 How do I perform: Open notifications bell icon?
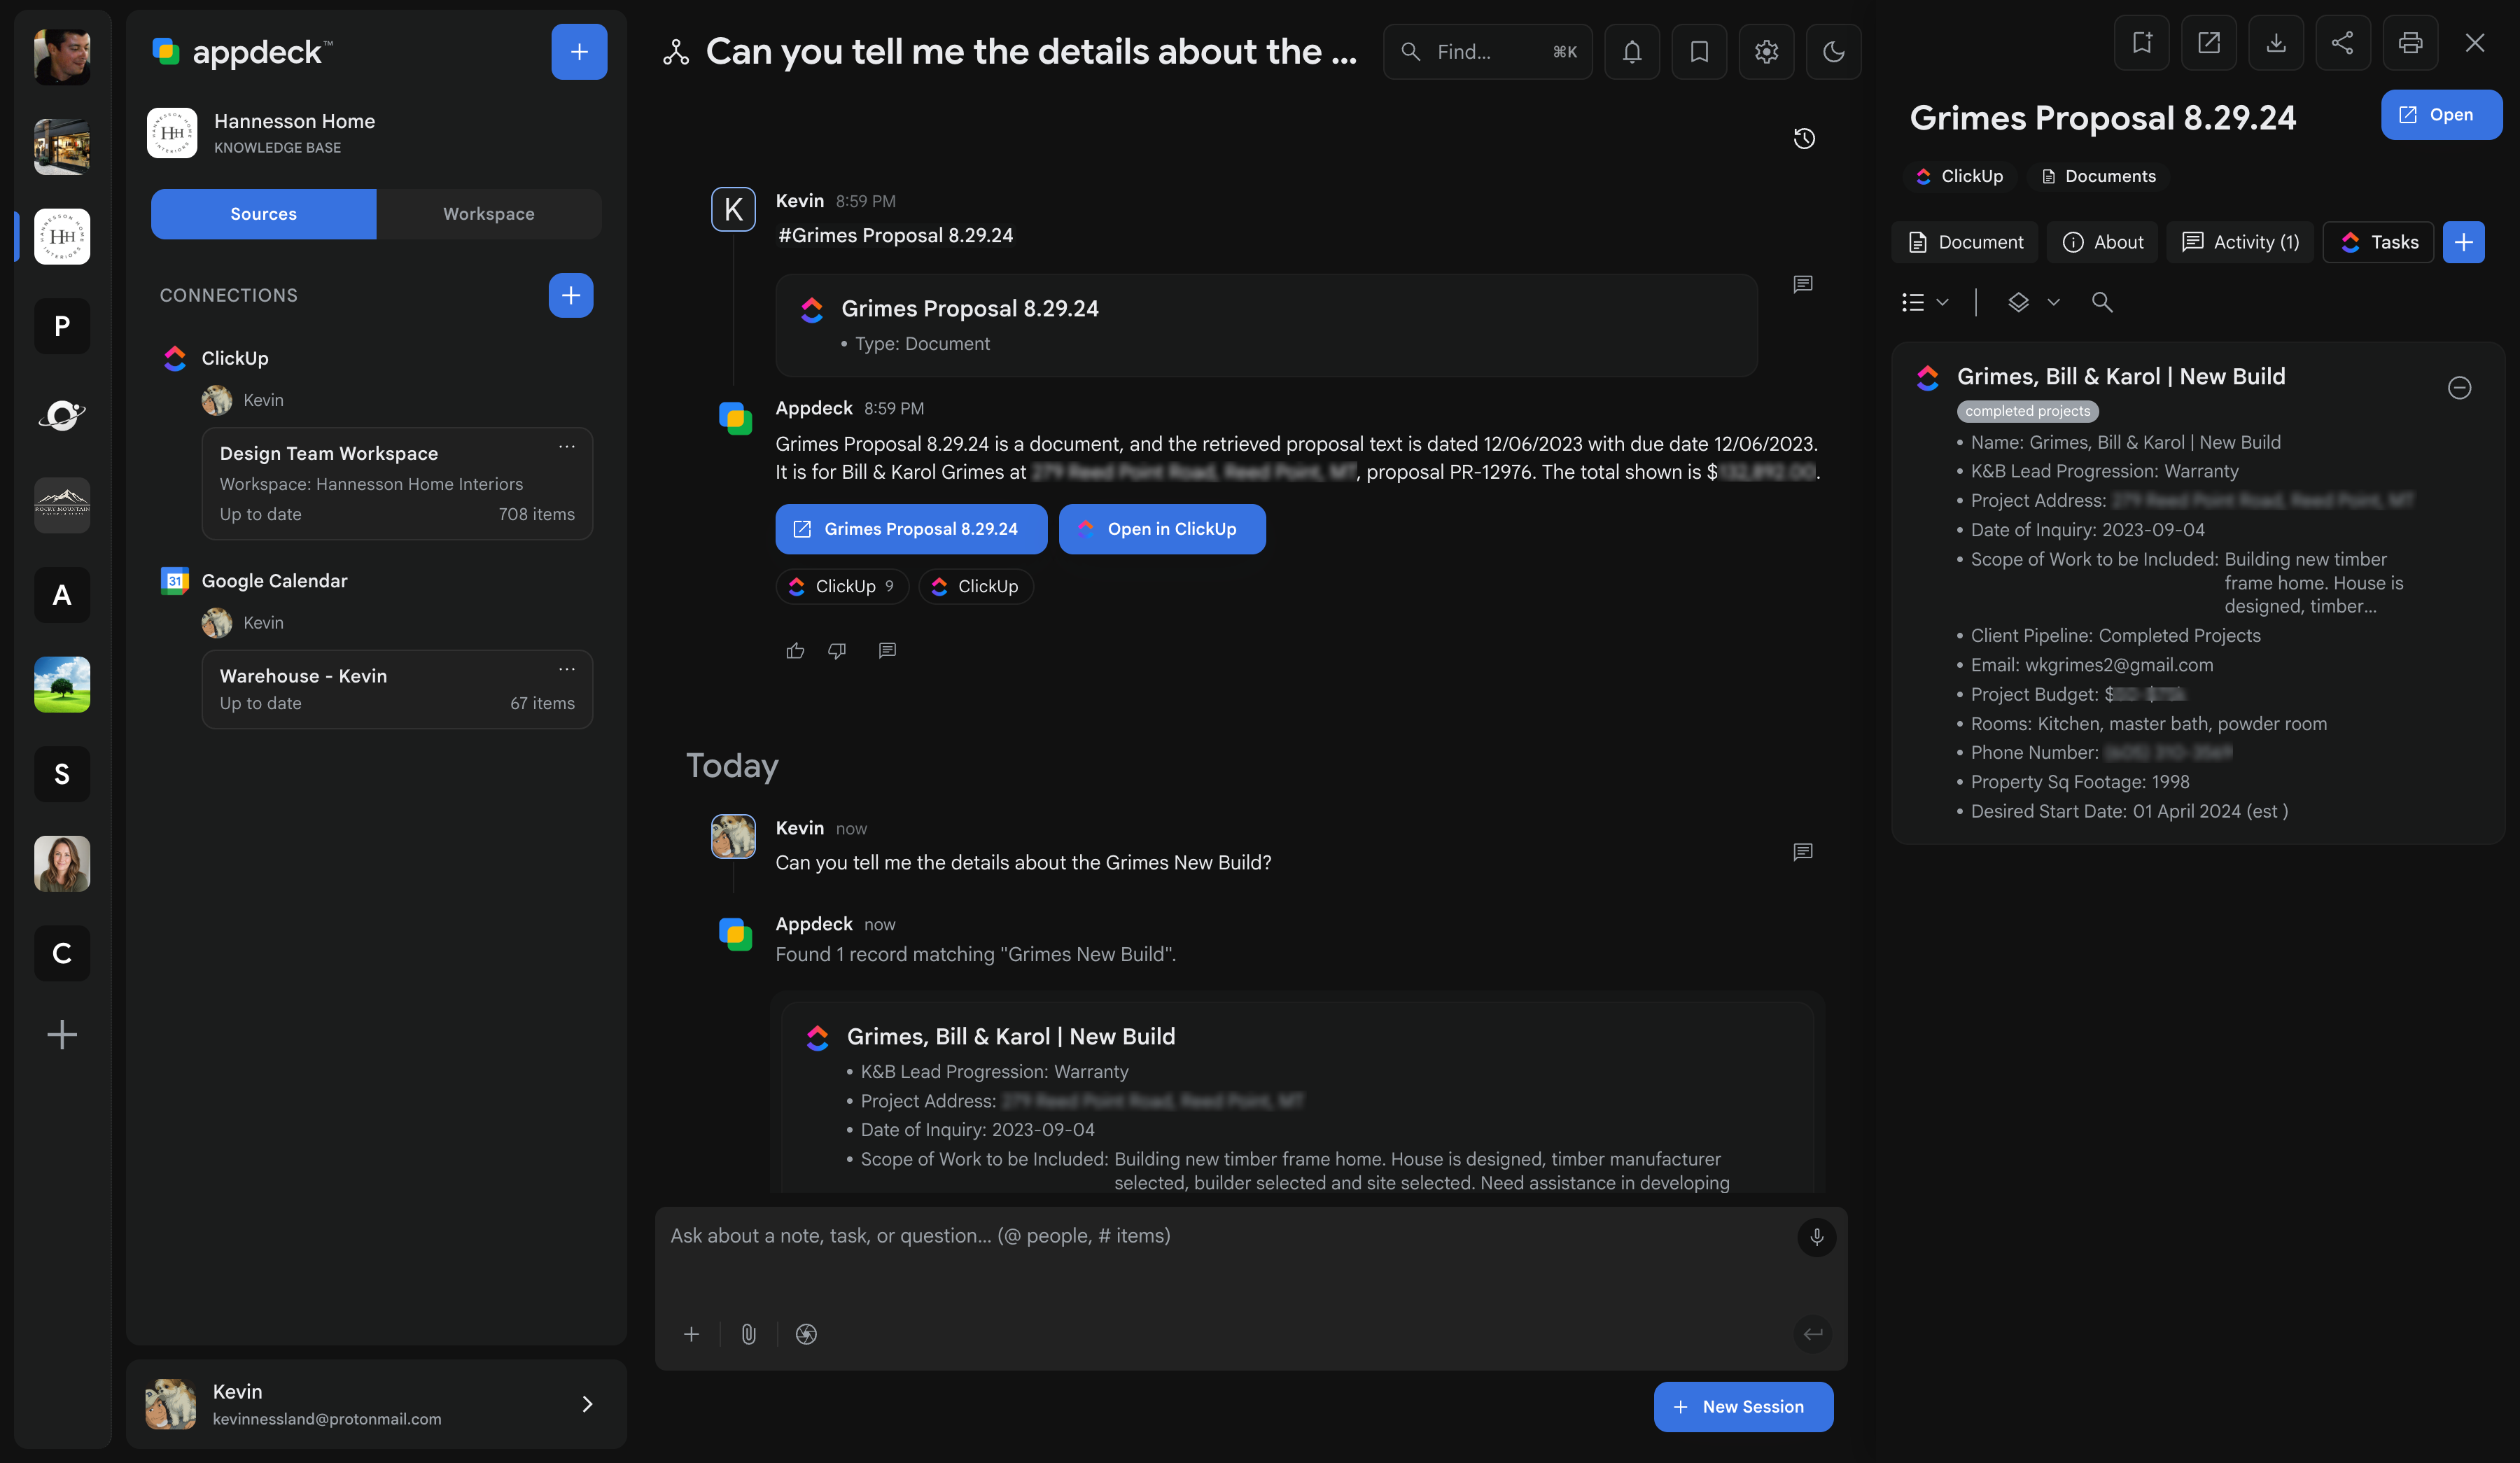click(1632, 51)
